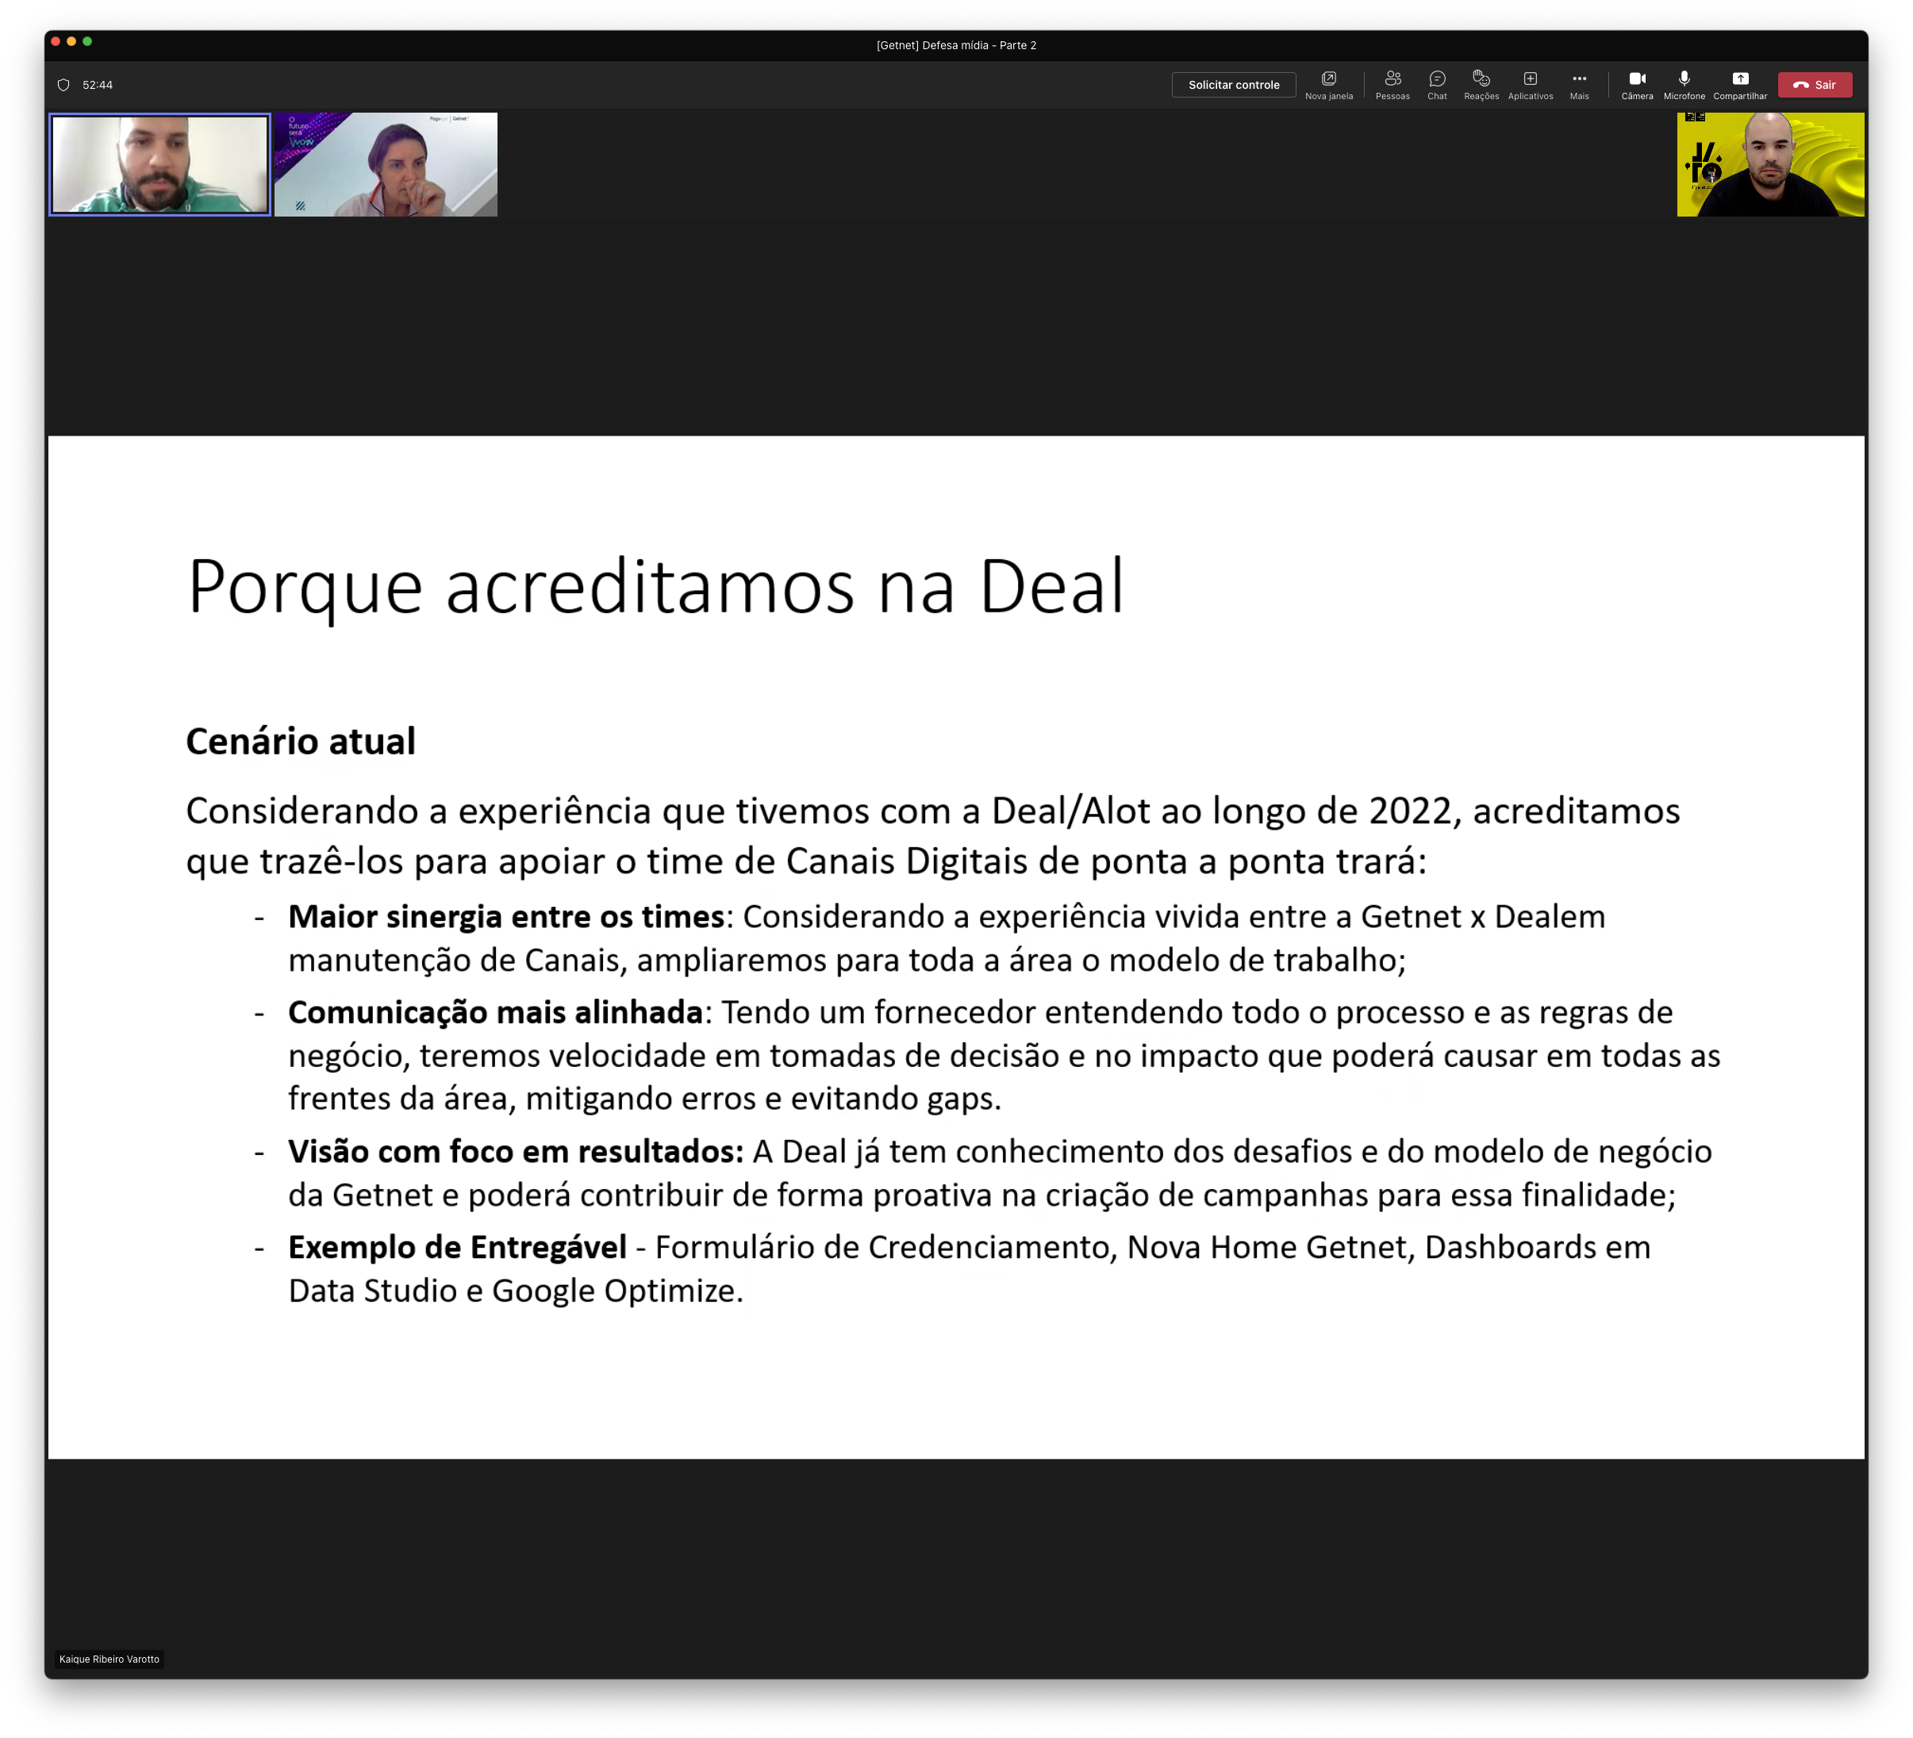Click the 52:44 meeting timer

[98, 84]
